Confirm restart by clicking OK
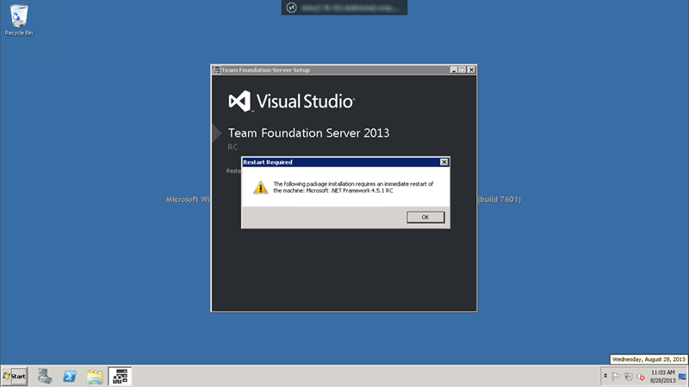 click(425, 218)
